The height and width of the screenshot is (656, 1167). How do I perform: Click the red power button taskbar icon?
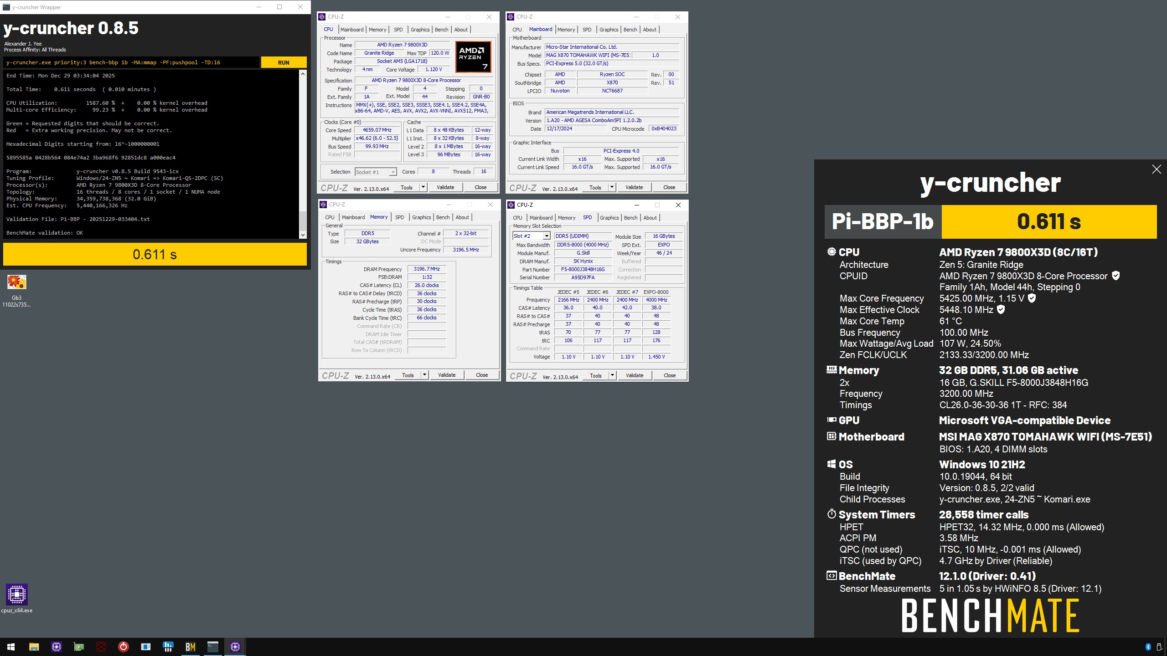coord(124,646)
